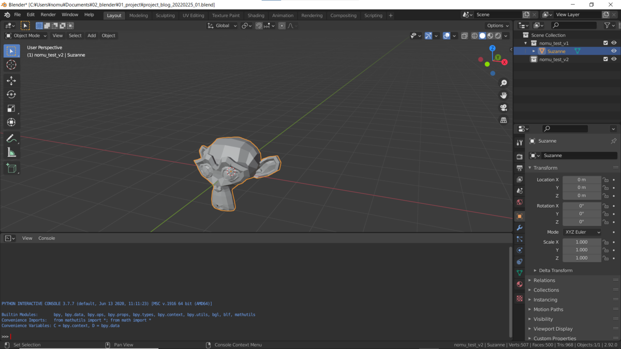
Task: Open the Scene properties tab
Action: [x=520, y=191]
